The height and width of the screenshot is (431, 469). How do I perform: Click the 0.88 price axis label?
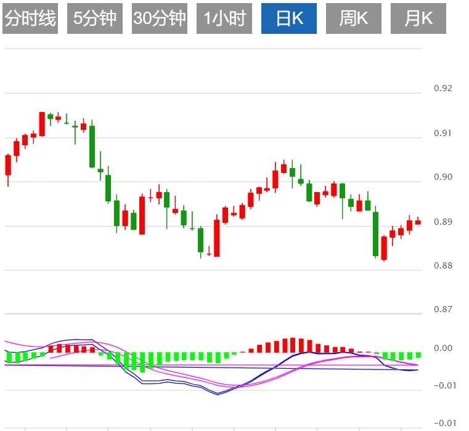pos(442,266)
